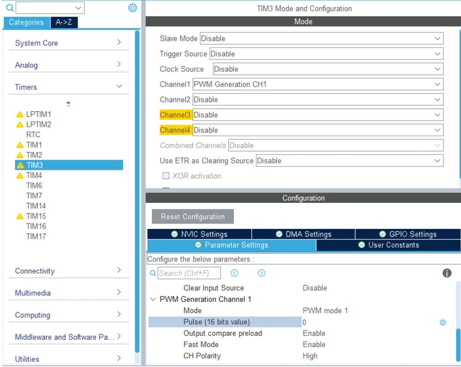Expand the Connectivity category

click(x=69, y=271)
